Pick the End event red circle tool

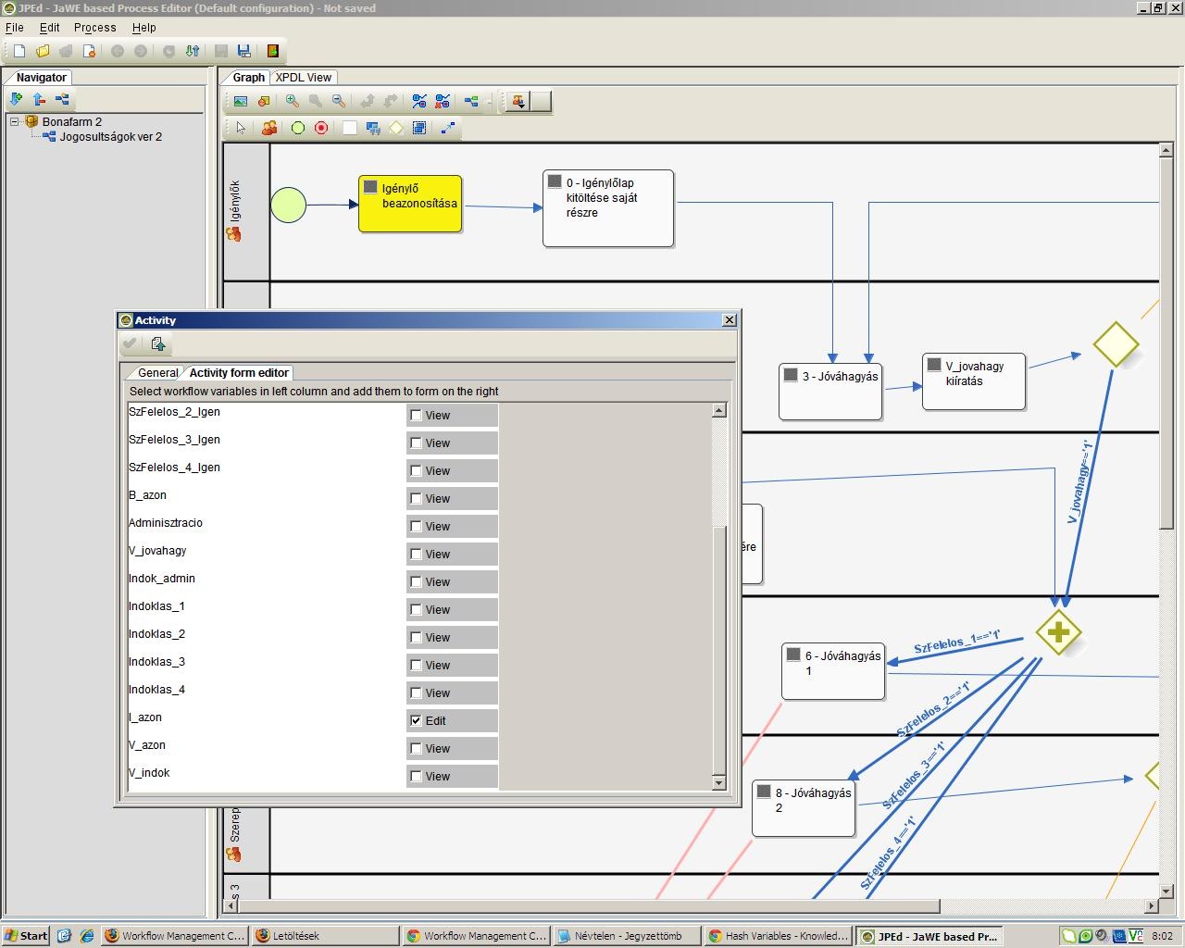point(321,128)
